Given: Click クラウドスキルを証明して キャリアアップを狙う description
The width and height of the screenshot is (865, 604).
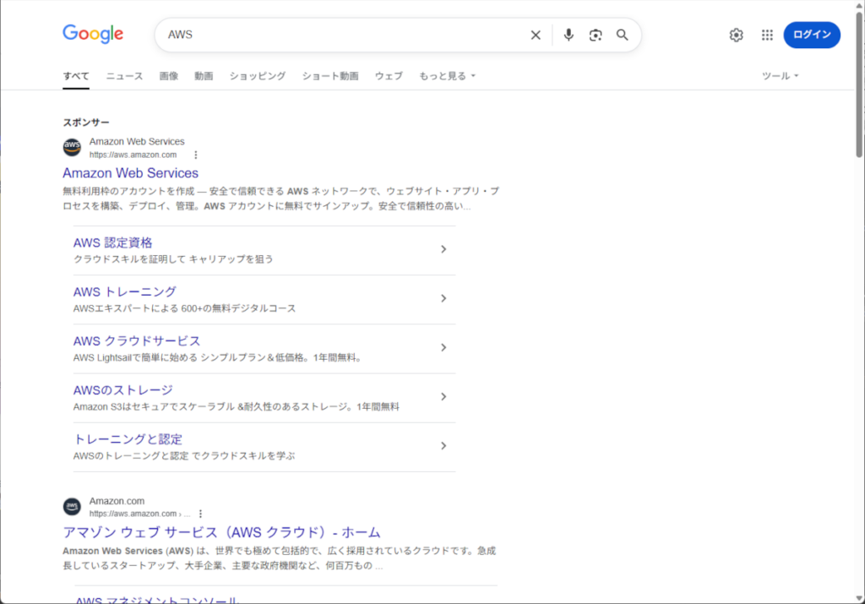Looking at the screenshot, I should pos(173,259).
